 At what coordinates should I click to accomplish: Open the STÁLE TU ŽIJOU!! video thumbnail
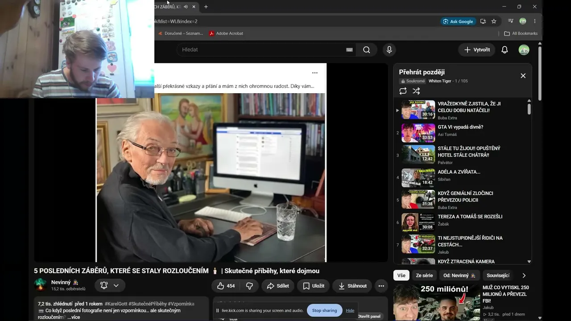click(x=418, y=154)
